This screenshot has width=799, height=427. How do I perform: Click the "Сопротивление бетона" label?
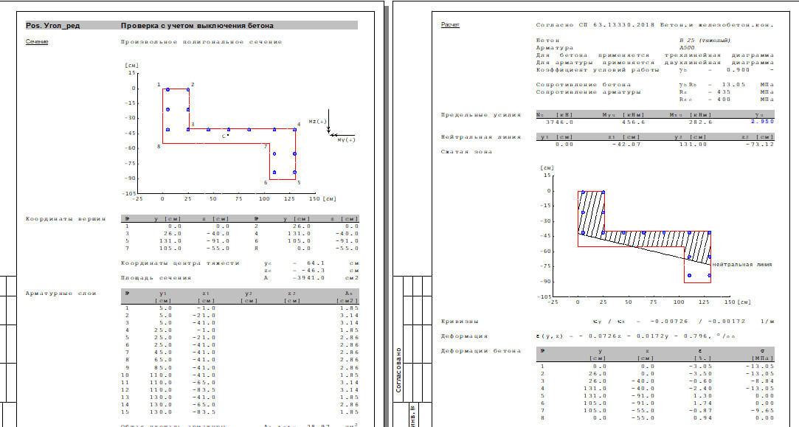pyautogui.click(x=583, y=85)
